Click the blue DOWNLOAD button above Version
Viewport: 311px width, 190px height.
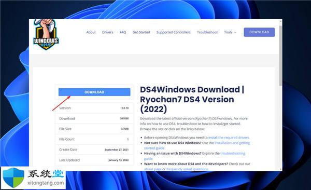tap(94, 92)
